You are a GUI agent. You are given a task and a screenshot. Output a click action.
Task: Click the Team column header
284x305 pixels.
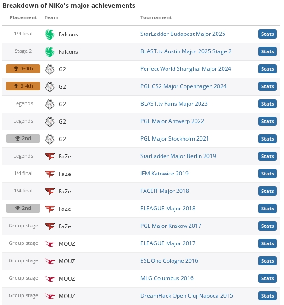coord(51,17)
